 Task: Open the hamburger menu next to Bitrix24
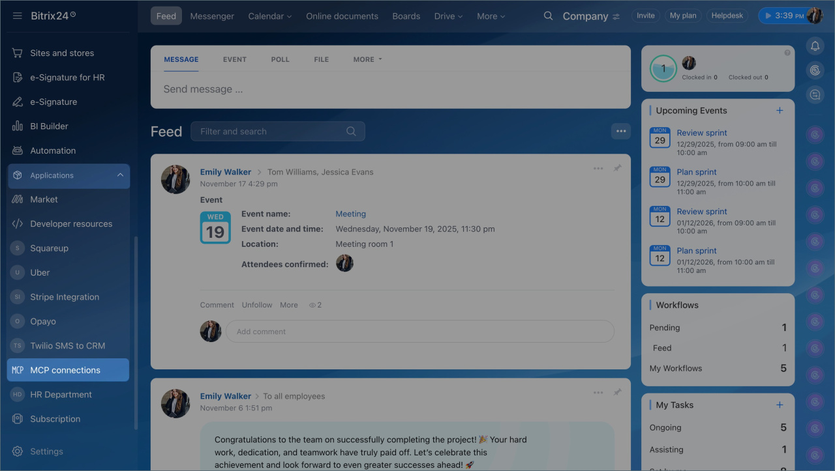(x=17, y=16)
